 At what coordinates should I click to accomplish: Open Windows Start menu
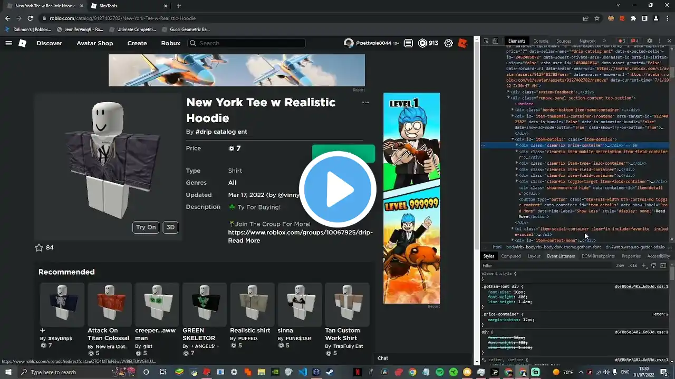coord(8,372)
